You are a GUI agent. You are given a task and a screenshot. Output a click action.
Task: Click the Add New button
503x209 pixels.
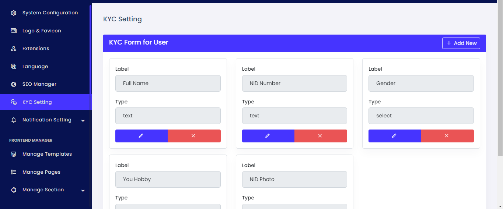461,43
